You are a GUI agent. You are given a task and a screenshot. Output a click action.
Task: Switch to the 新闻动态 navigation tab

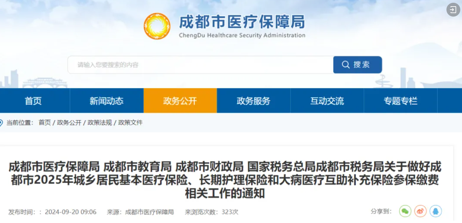(106, 101)
